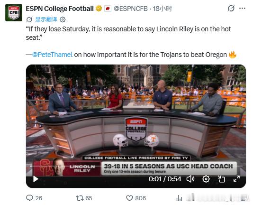Image resolution: width=253 pixels, height=205 pixels.
Task: Click 显示翻译 to show translation
Action: click(46, 19)
